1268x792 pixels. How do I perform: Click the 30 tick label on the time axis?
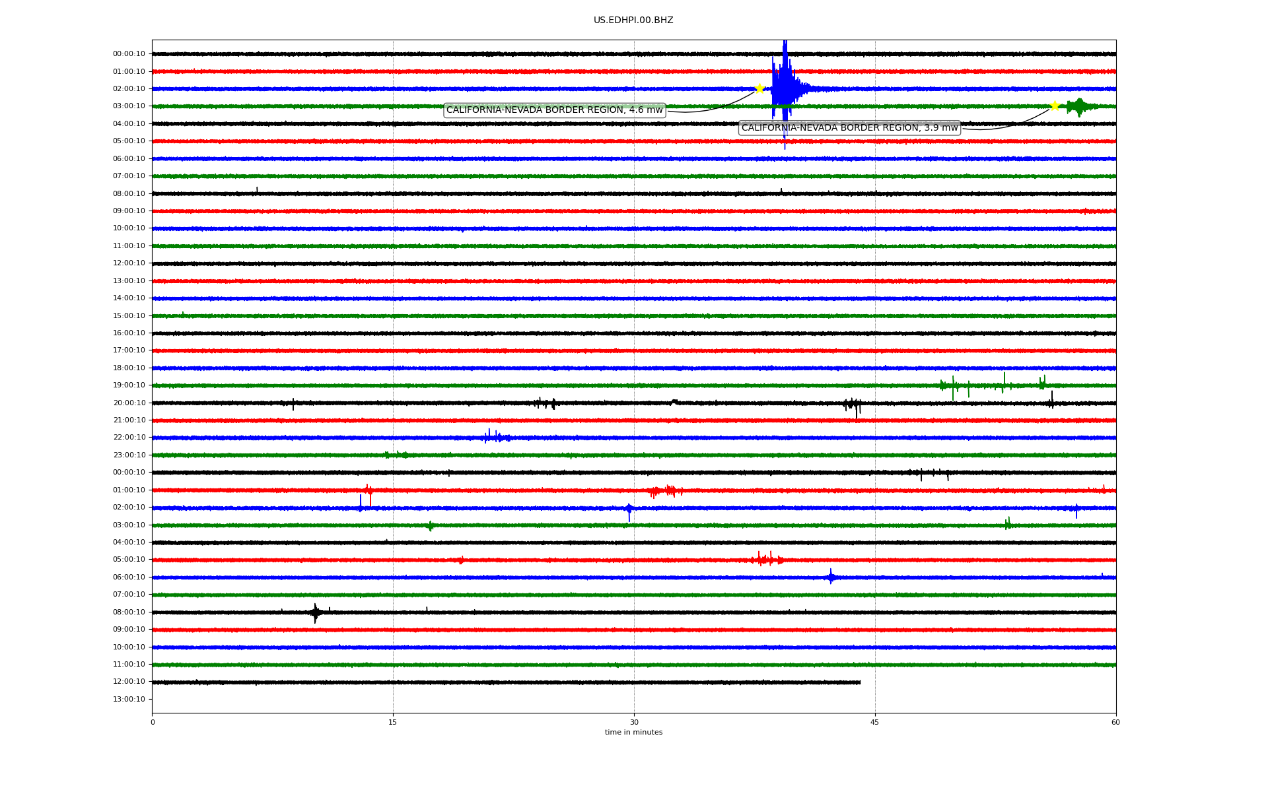point(634,722)
